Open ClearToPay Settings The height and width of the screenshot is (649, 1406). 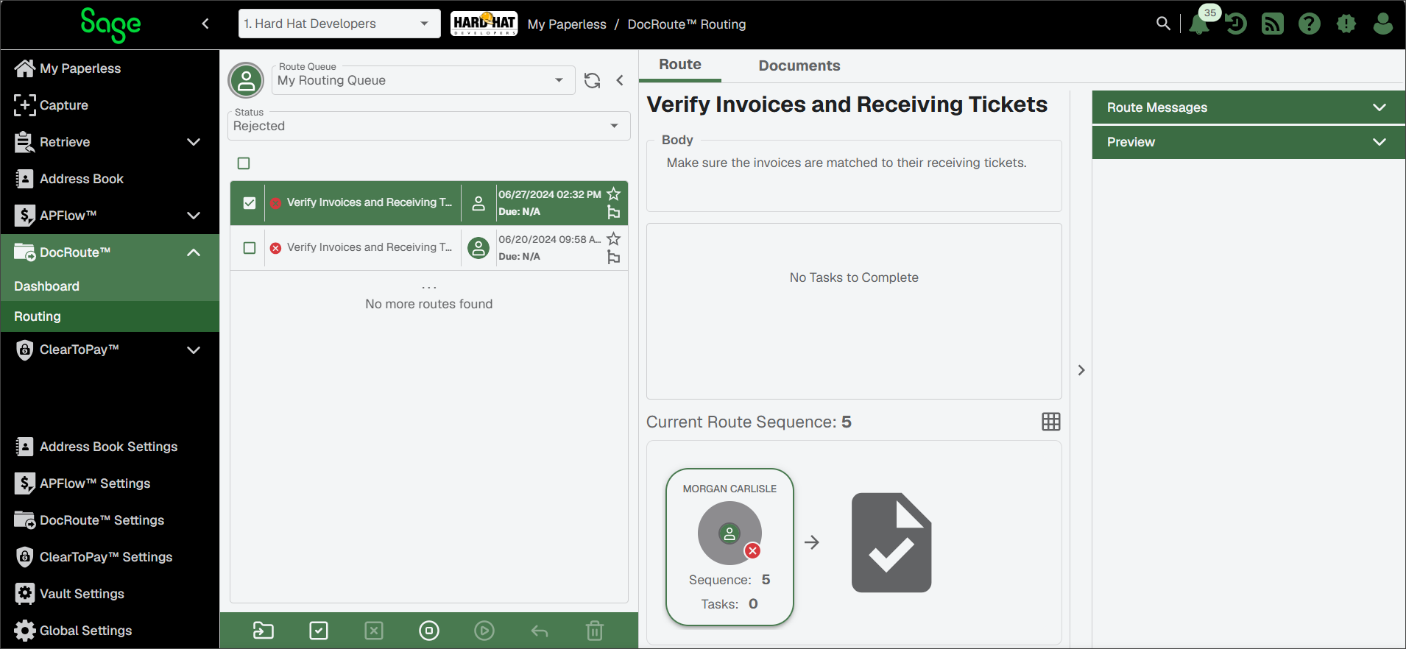pos(110,557)
